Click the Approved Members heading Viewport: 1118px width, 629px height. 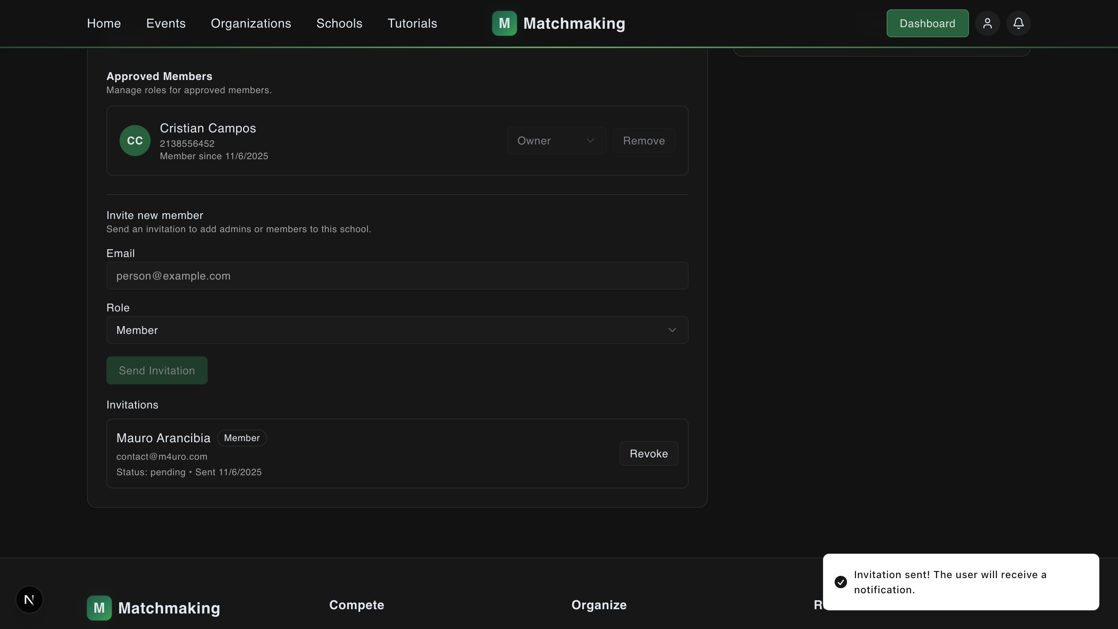(x=159, y=76)
